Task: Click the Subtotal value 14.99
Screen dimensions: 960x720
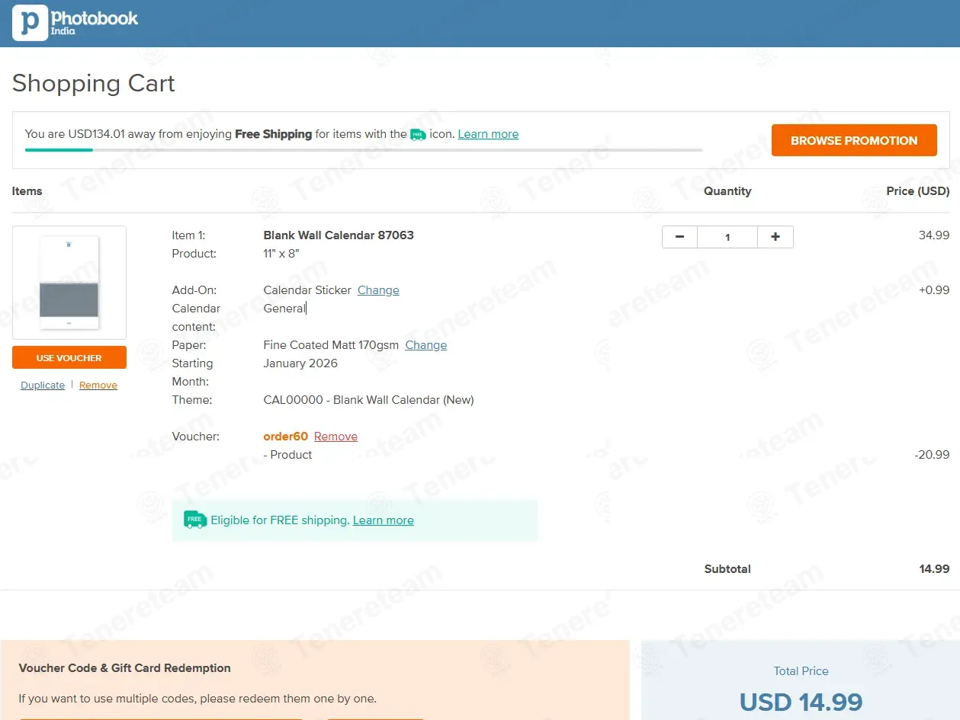Action: 934,569
